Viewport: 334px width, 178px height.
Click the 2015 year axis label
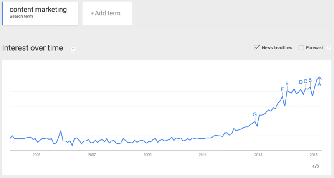coord(314,155)
